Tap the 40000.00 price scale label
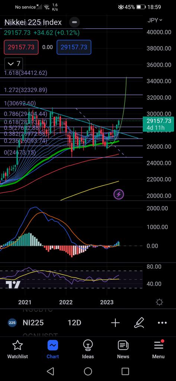 159,32
